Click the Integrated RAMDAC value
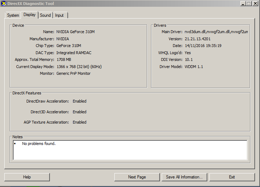 (74, 53)
